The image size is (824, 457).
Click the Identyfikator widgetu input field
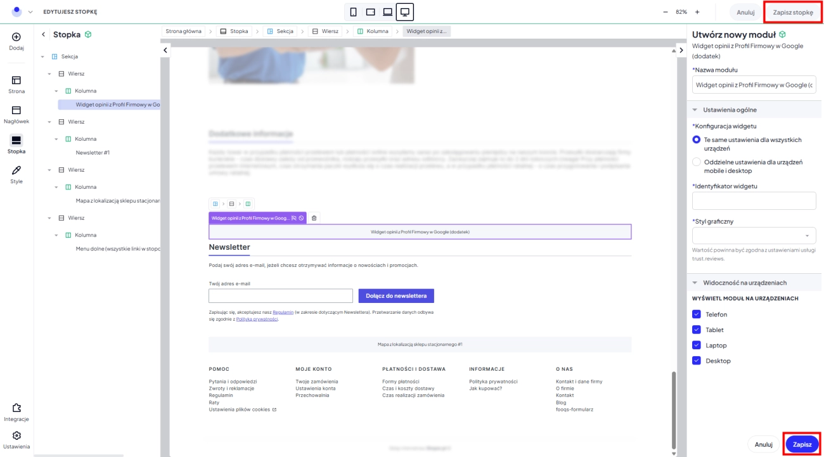pyautogui.click(x=754, y=201)
